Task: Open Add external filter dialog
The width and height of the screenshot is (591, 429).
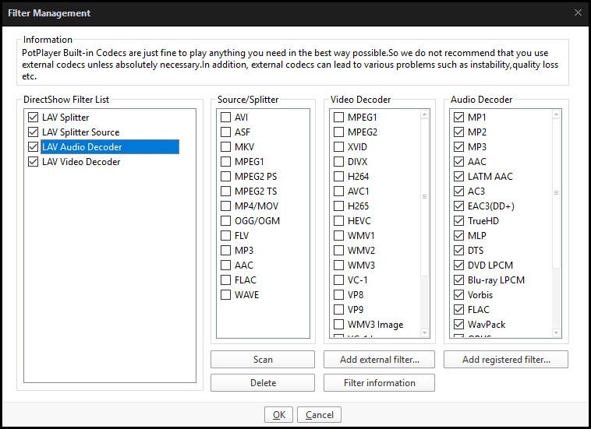Action: coord(379,360)
